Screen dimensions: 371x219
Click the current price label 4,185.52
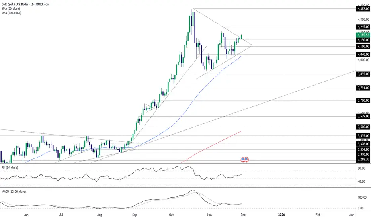point(363,35)
